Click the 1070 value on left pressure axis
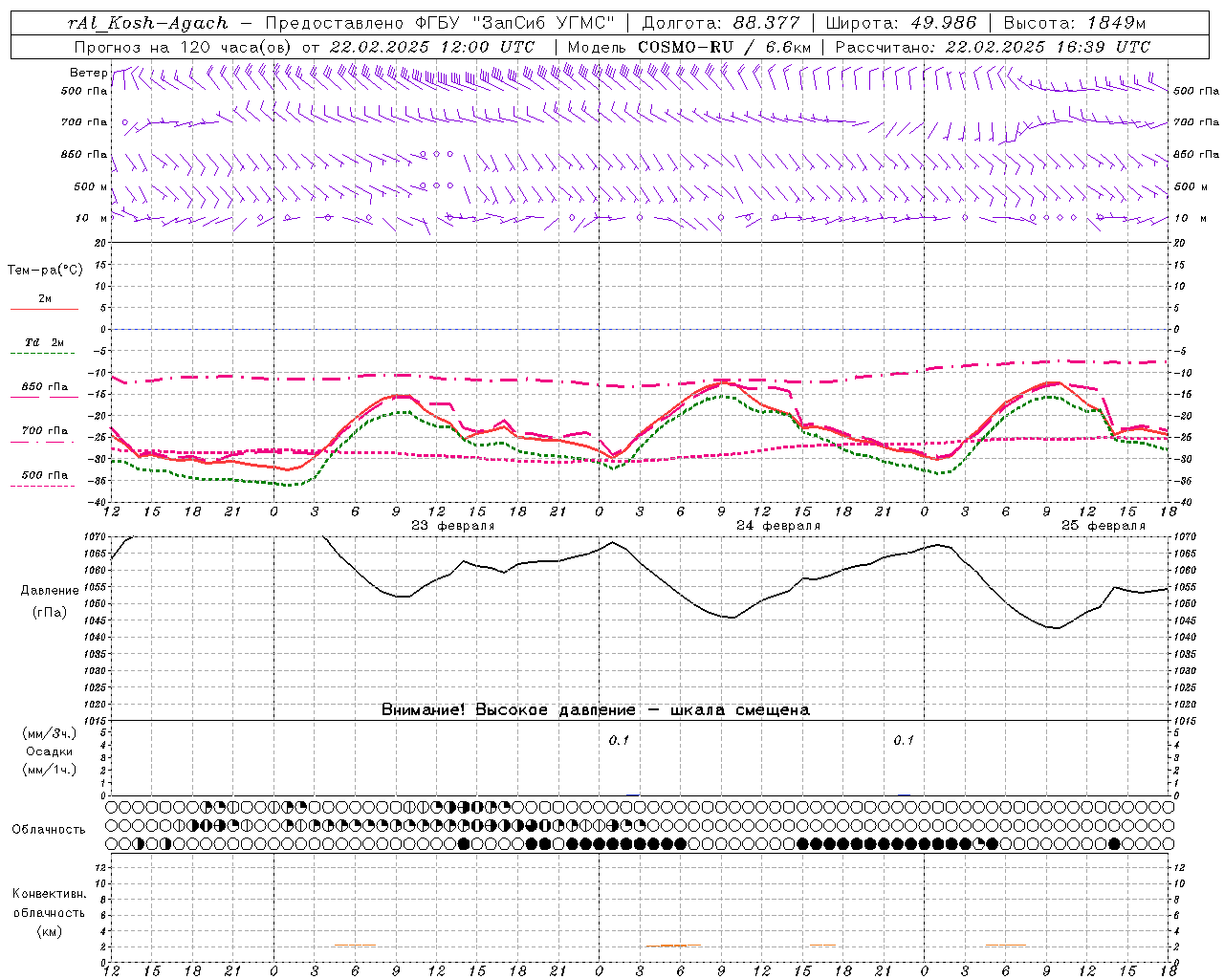The image size is (1224, 979). coord(93,538)
